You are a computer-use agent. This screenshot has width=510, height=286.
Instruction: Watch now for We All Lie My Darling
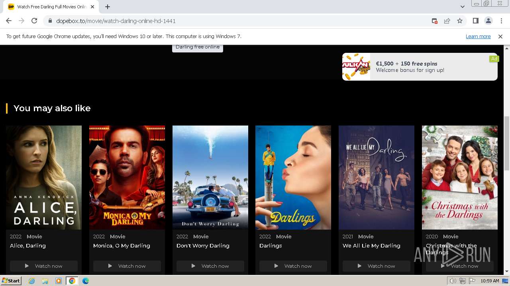[377, 266]
